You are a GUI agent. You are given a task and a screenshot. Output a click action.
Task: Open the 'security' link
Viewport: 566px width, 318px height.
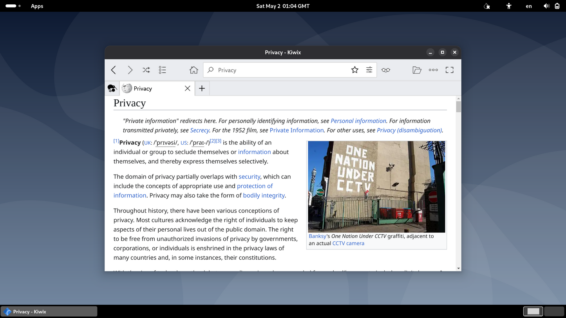tap(250, 176)
